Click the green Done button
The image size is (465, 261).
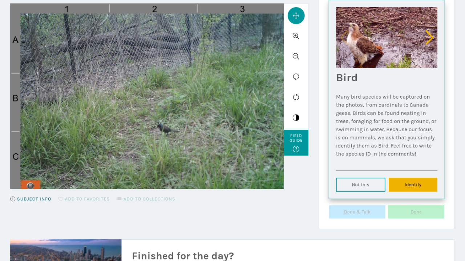point(416,212)
